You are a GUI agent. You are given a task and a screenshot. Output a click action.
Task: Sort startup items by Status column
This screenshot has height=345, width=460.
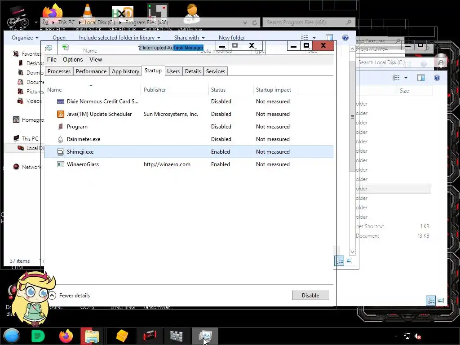(x=230, y=90)
